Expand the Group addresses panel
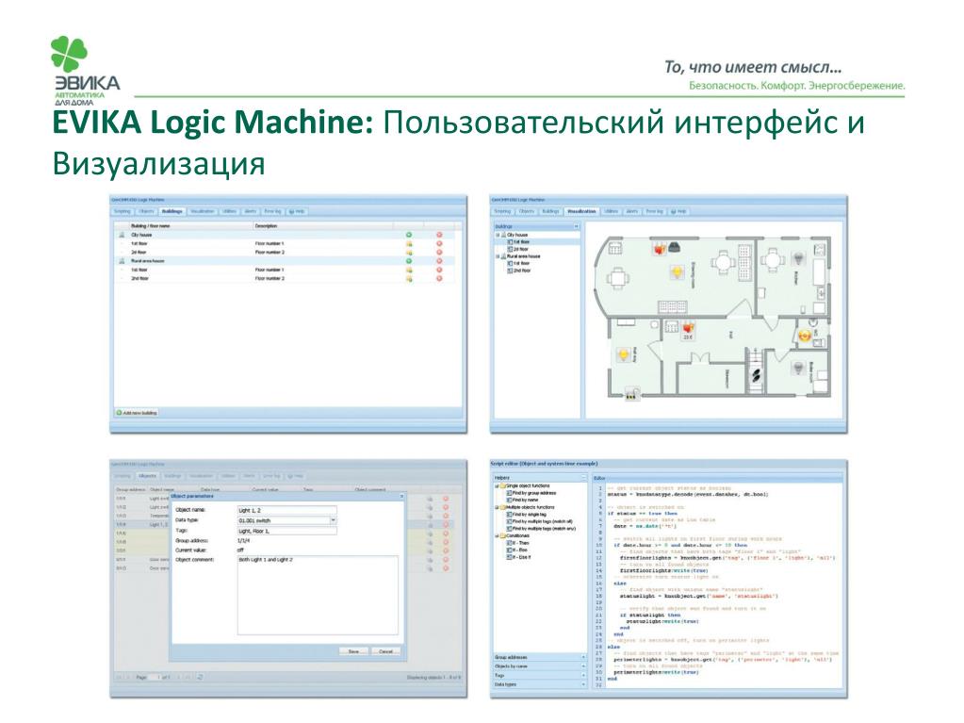This screenshot has height=723, width=964. (x=583, y=657)
